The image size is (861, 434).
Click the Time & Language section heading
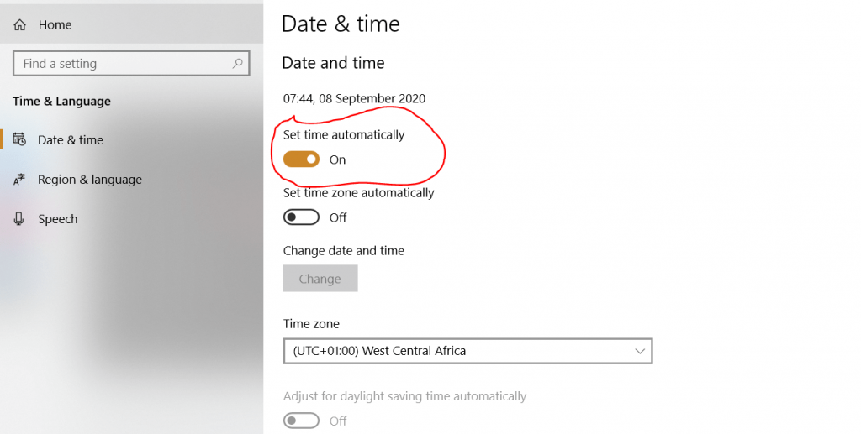click(61, 102)
